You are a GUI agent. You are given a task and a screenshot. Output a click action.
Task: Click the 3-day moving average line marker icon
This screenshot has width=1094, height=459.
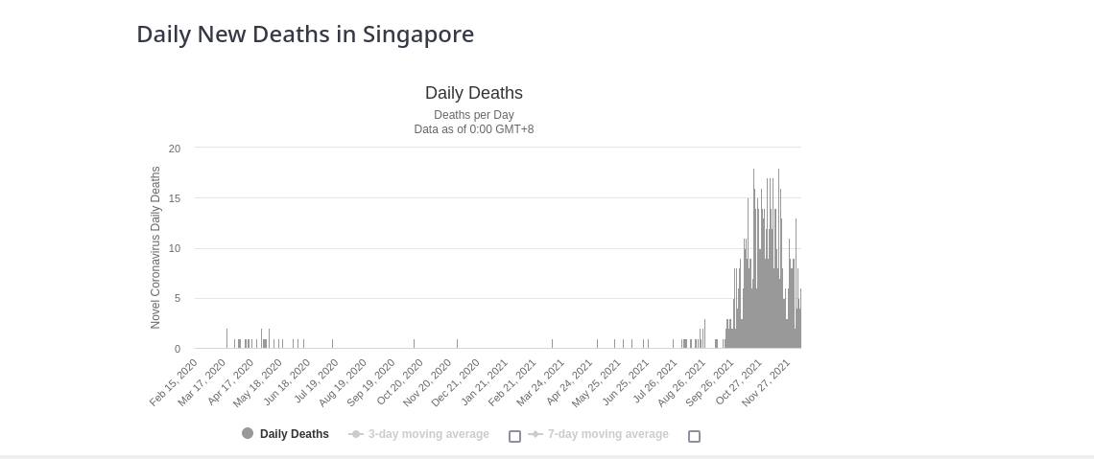point(356,434)
